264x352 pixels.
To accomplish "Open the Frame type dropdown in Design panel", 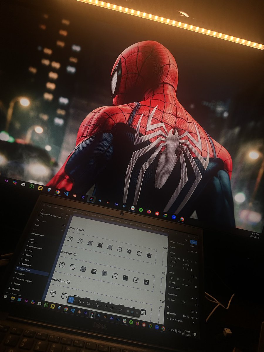I will [173, 248].
